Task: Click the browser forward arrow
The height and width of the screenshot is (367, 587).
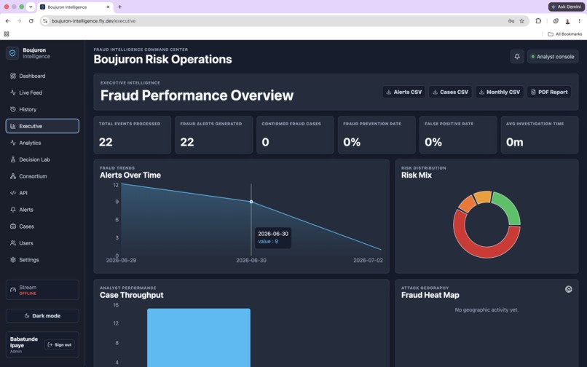Action: (19, 21)
